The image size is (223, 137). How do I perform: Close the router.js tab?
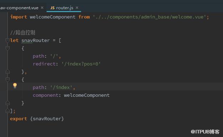pyautogui.click(x=77, y=7)
